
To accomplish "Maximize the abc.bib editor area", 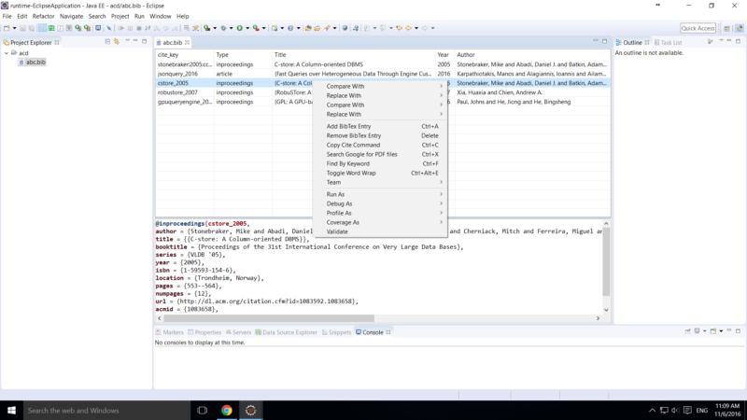I will point(604,41).
